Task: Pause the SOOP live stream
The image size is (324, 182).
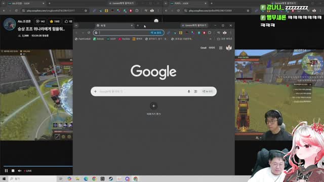Action: (6, 171)
